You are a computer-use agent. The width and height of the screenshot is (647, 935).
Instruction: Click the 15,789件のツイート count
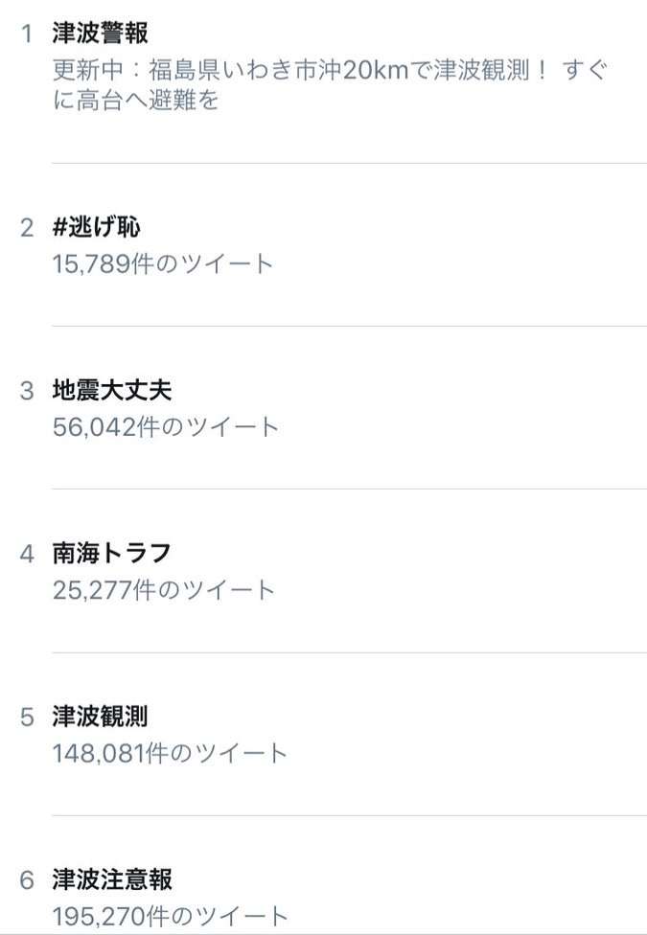click(x=163, y=263)
